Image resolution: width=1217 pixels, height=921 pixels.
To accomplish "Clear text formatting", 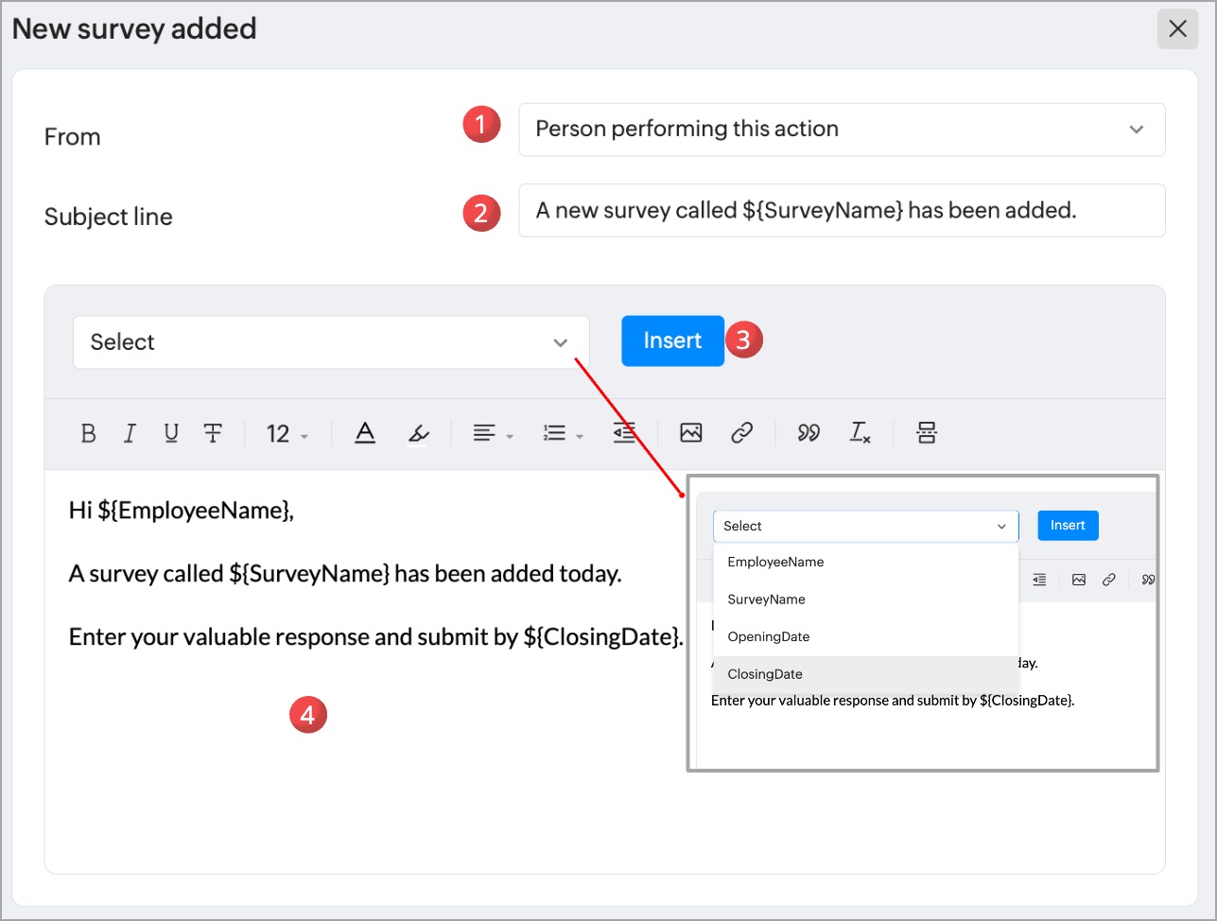I will pos(860,433).
